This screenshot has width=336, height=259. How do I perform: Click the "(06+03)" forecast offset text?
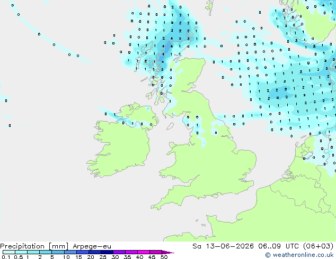[318, 246]
